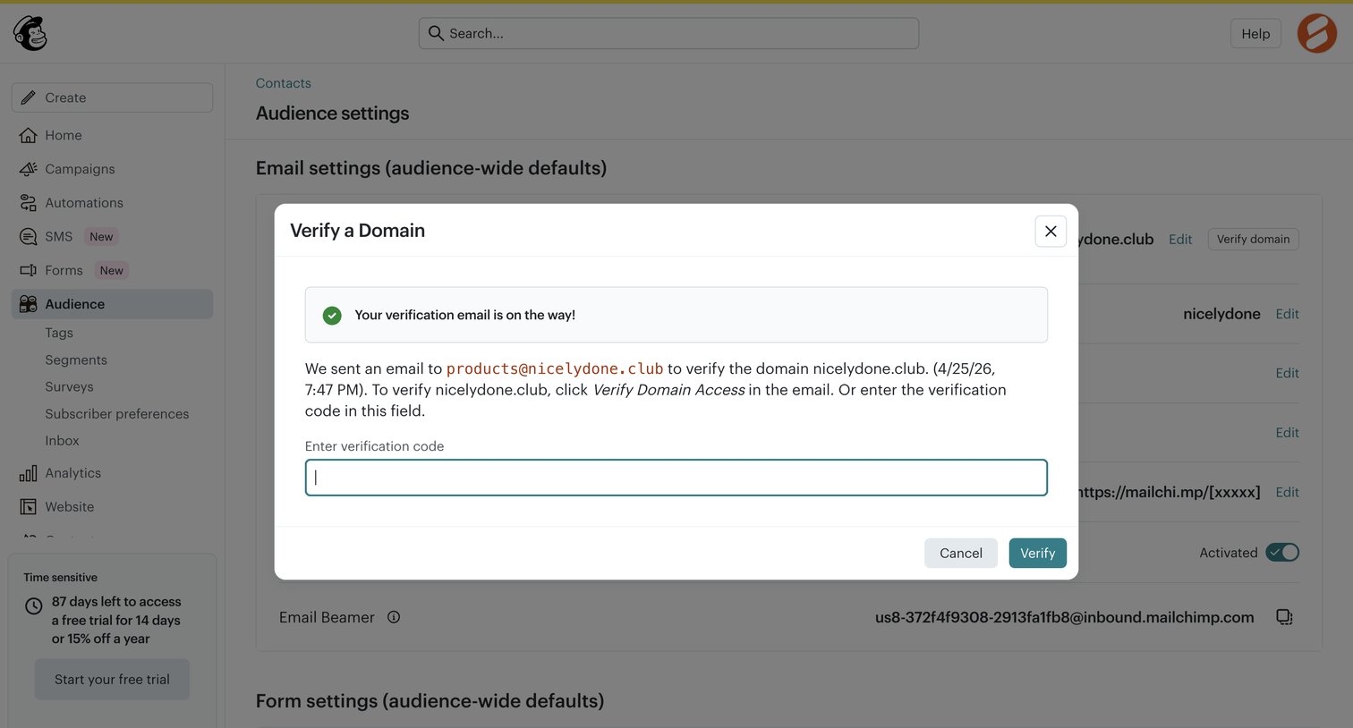Click Edit beside the mailchi.mp URL
This screenshot has width=1353, height=728.
tap(1287, 492)
